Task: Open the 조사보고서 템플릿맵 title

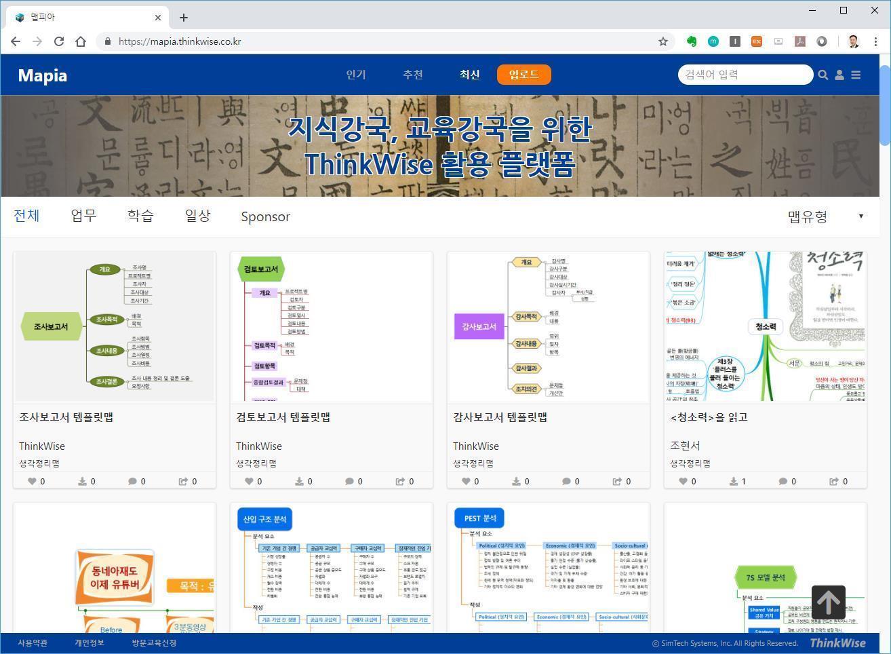Action: click(66, 417)
